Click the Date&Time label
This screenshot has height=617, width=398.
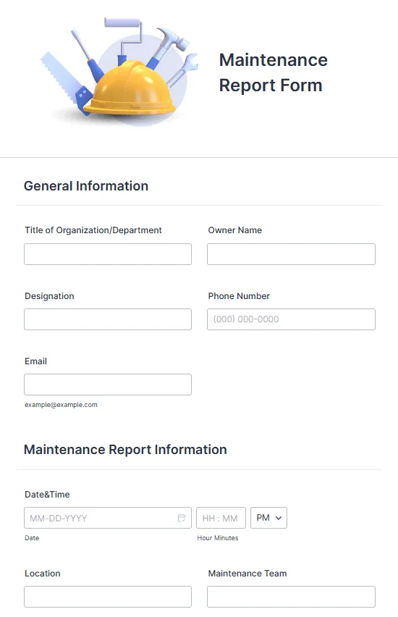tap(47, 494)
